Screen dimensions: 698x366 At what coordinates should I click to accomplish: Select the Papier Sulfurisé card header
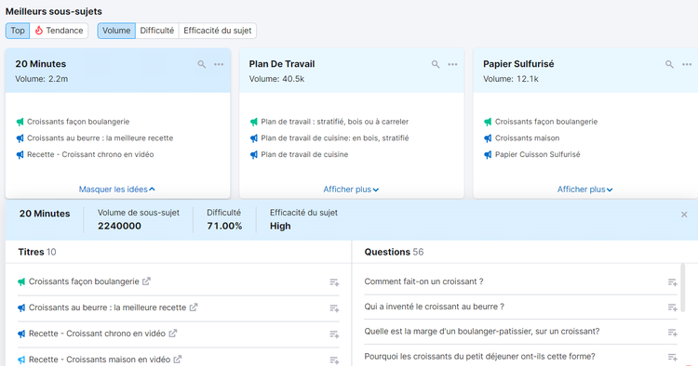coord(585,71)
